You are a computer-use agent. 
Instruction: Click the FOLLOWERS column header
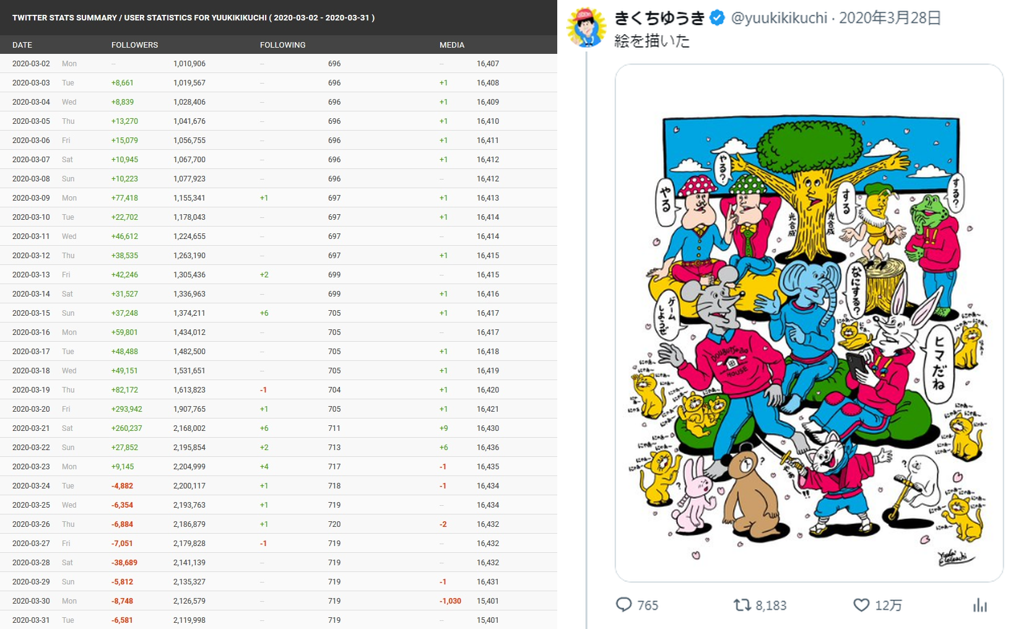click(x=134, y=45)
